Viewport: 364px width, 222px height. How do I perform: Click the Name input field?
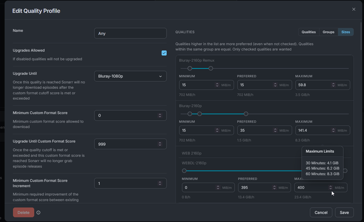130,33
